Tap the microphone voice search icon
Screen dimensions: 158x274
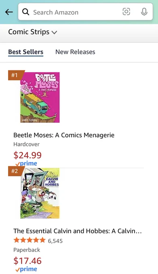point(144,12)
